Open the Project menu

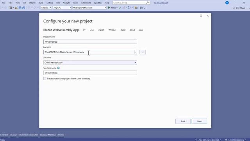tap(32, 3)
